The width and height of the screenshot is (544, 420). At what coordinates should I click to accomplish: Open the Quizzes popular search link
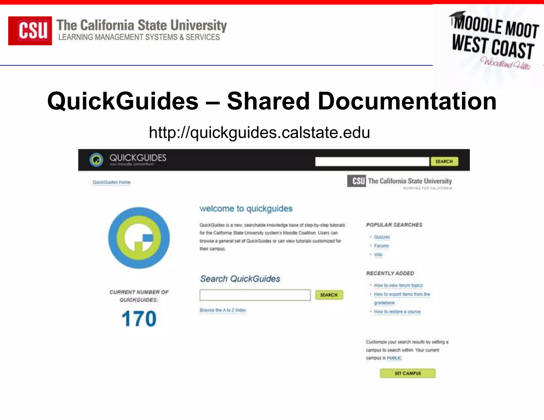click(382, 237)
